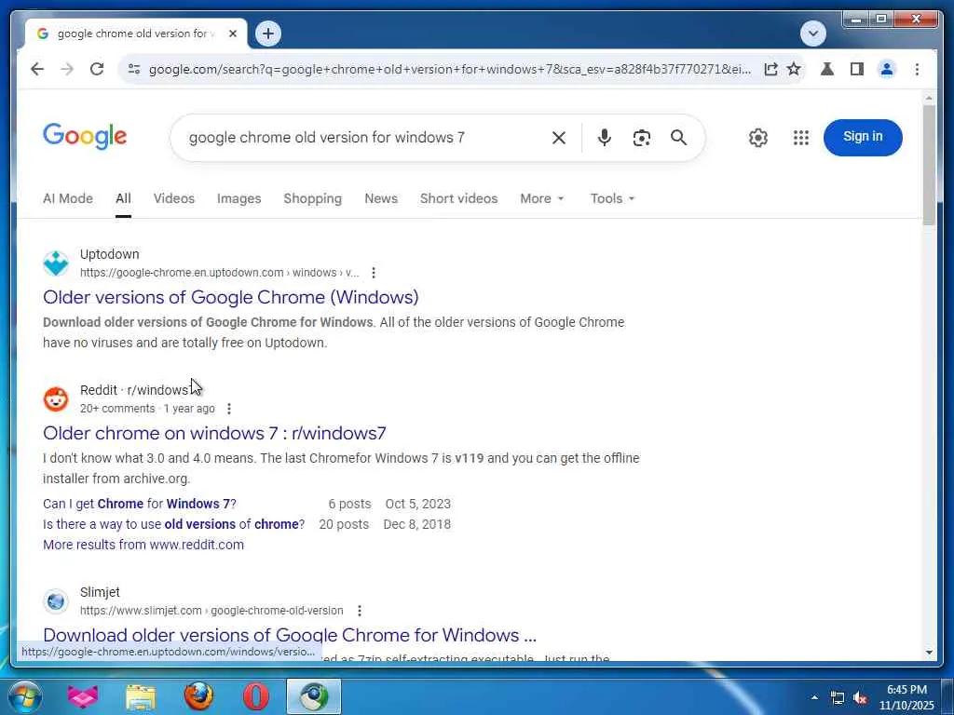The width and height of the screenshot is (954, 715).
Task: Click the Google logo
Action: coord(85,136)
